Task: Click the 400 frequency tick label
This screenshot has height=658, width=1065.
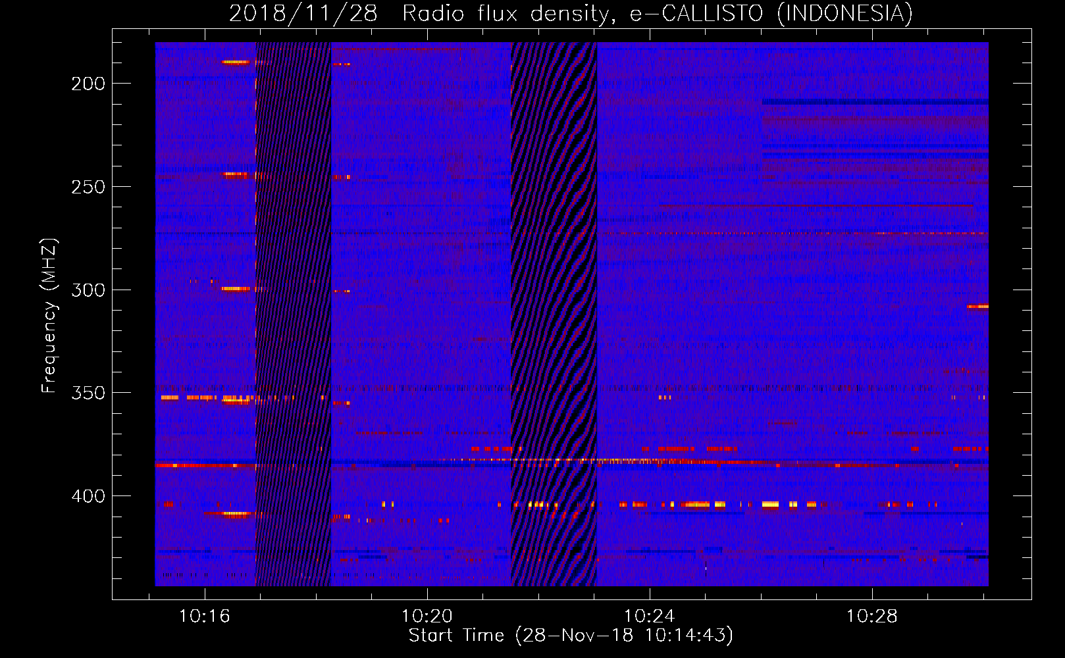Action: point(88,496)
